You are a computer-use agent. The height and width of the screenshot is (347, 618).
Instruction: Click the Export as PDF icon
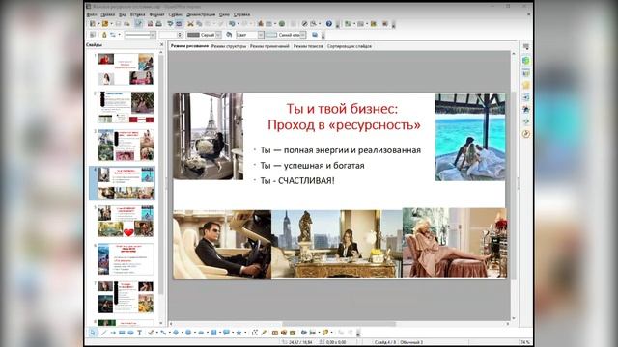click(150, 24)
